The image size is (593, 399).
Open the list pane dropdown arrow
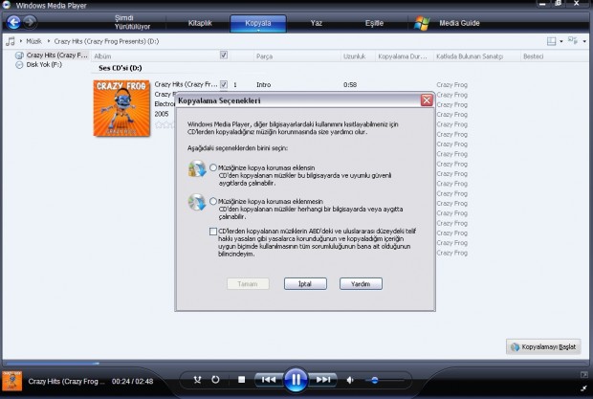[x=584, y=41]
